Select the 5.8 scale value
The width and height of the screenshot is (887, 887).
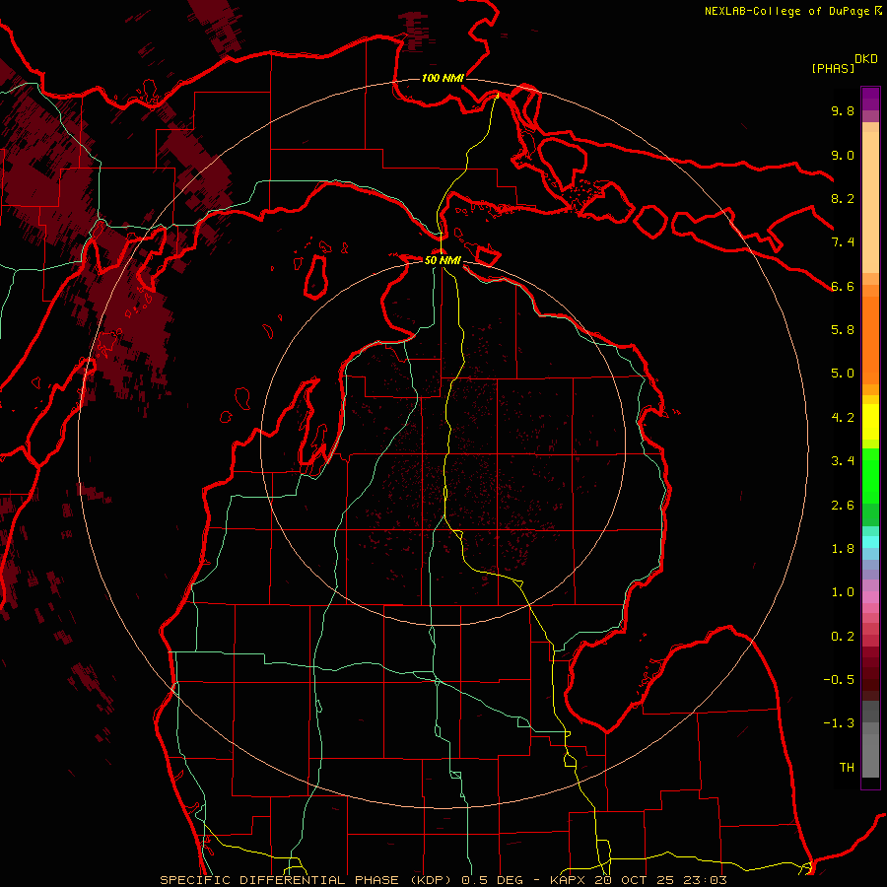point(843,330)
